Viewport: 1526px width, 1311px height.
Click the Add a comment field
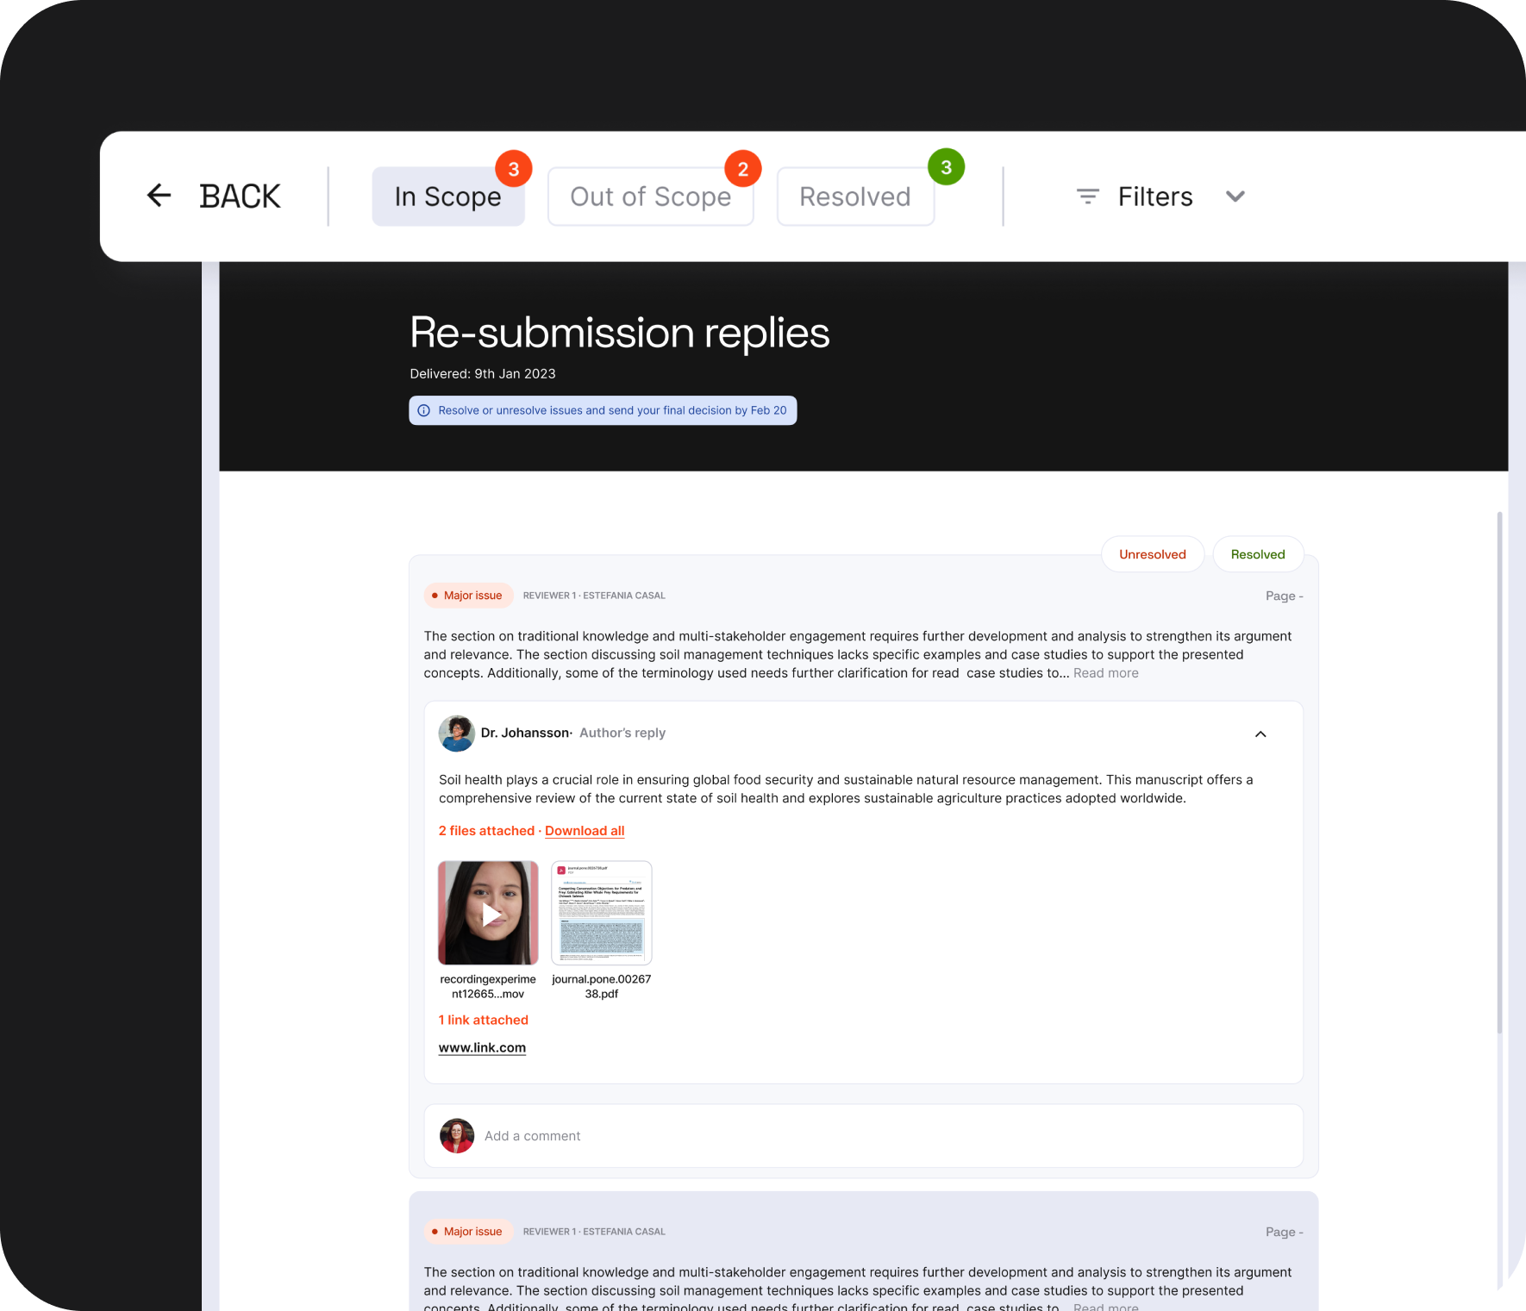tap(864, 1136)
